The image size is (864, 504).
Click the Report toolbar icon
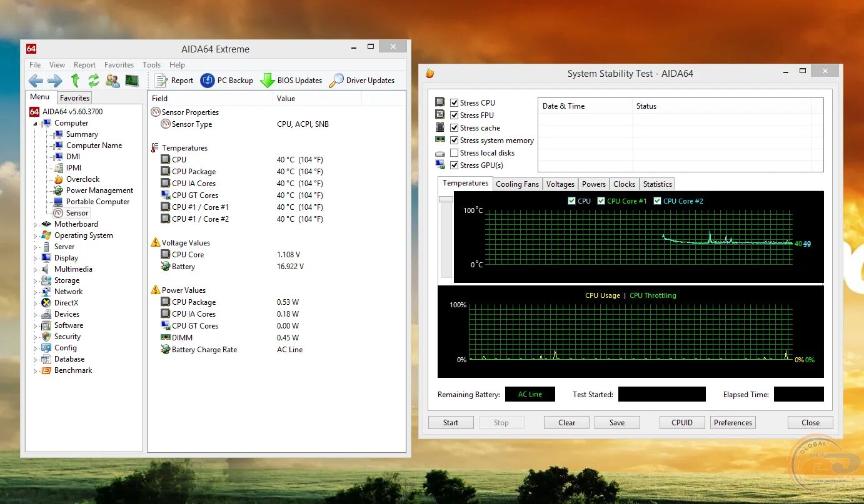point(161,81)
